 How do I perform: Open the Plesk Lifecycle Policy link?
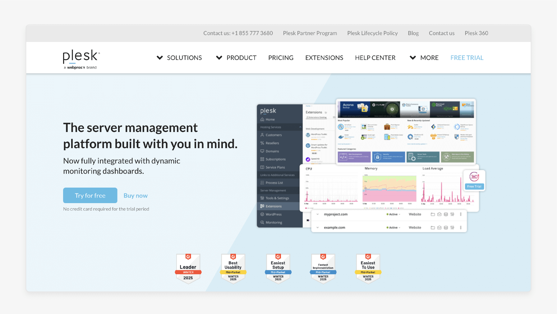(x=372, y=33)
